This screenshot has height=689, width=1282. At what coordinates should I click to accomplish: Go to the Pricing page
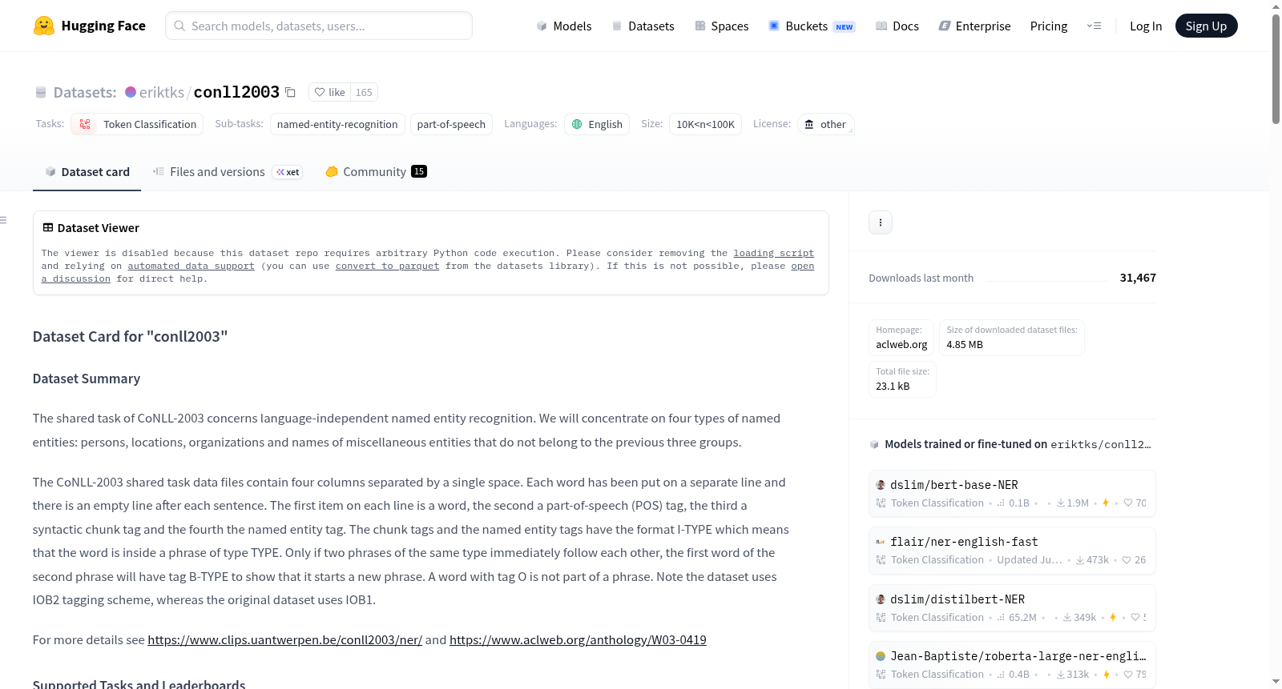coord(1049,26)
